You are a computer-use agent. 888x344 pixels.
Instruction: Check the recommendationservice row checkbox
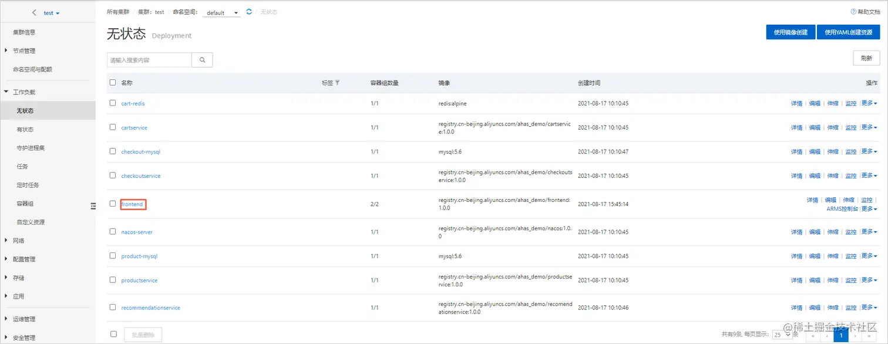113,308
